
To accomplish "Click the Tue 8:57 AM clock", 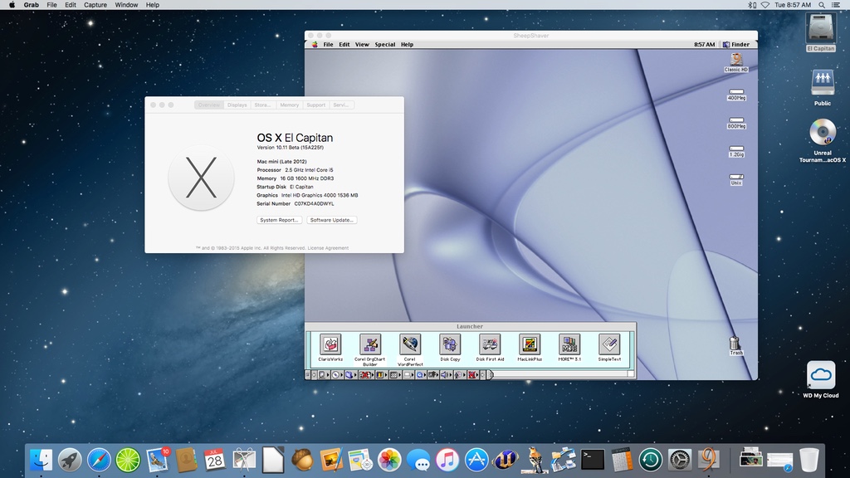I will point(793,5).
